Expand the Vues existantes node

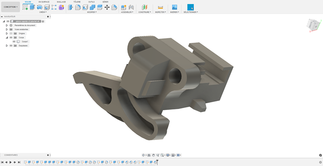pos(7,29)
